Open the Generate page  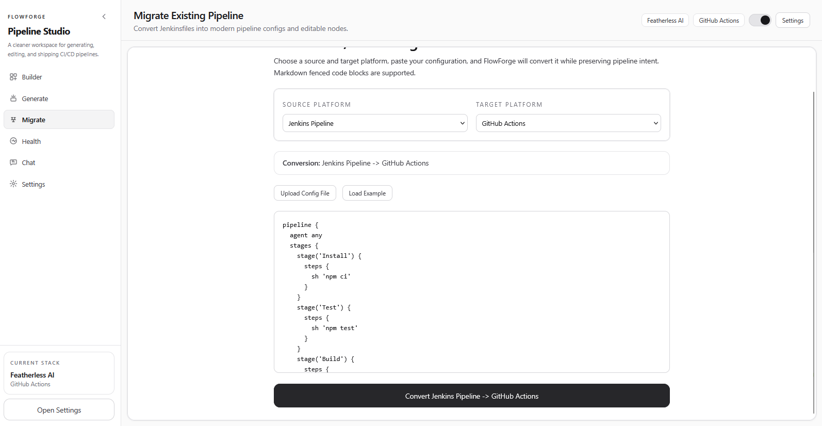click(35, 99)
